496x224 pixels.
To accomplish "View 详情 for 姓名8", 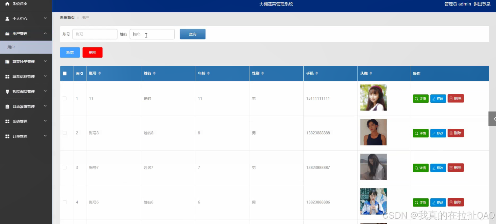I will pos(421,133).
